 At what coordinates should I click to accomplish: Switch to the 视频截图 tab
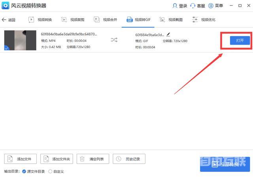(x=171, y=20)
